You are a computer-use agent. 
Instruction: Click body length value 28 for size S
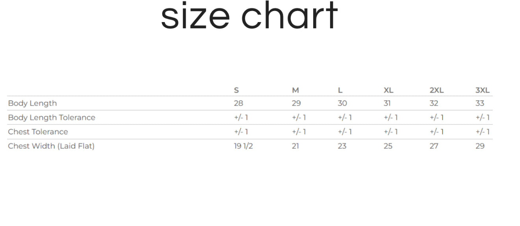[238, 103]
